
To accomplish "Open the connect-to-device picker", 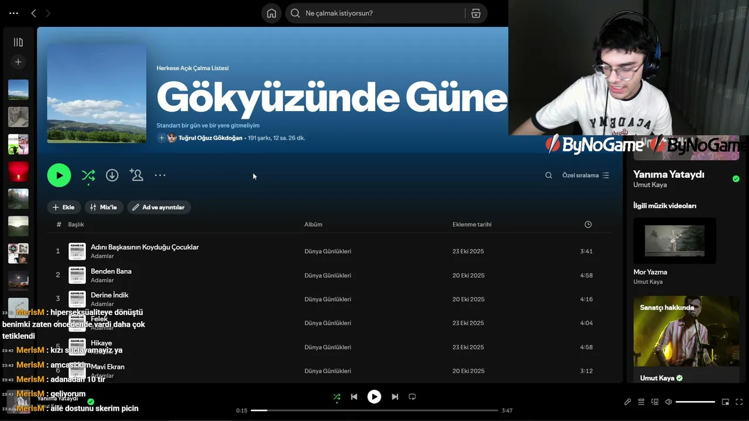I will tap(655, 402).
